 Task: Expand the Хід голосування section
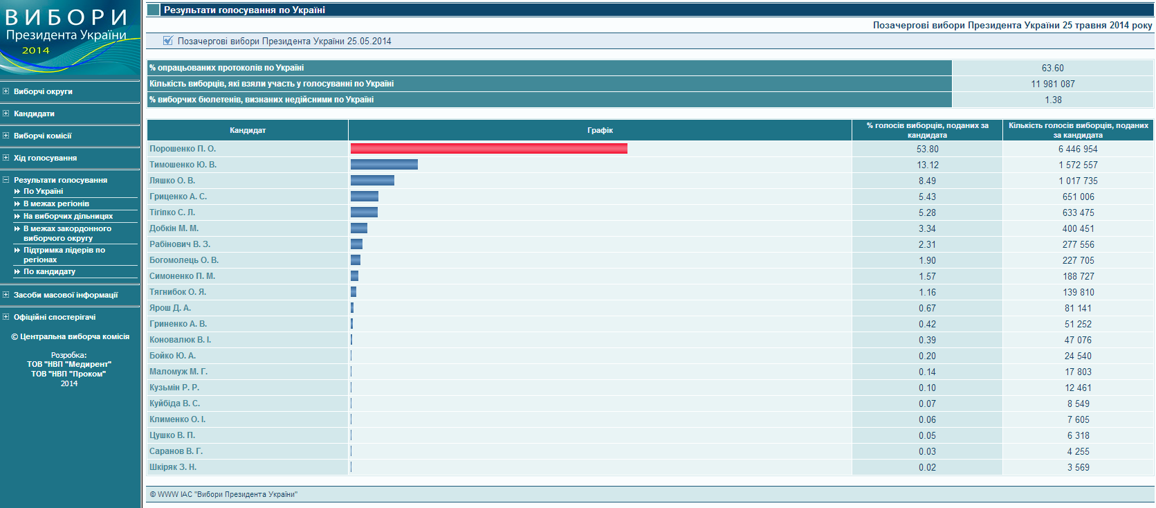pos(6,157)
